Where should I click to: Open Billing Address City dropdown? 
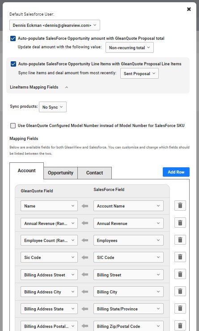pos(49,292)
